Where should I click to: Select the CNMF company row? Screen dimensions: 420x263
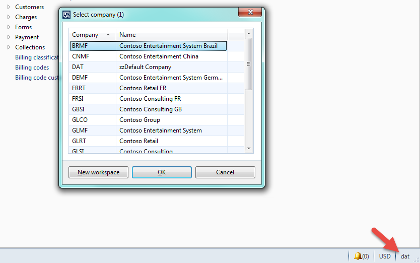click(157, 56)
